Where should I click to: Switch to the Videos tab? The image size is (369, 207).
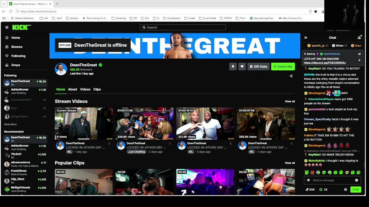[x=85, y=89]
